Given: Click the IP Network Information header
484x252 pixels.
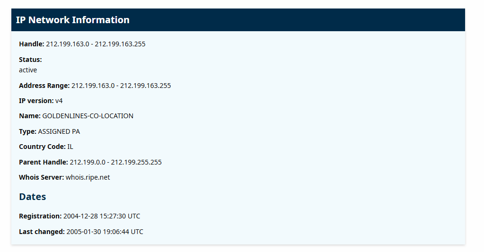Looking at the screenshot, I should click(73, 20).
